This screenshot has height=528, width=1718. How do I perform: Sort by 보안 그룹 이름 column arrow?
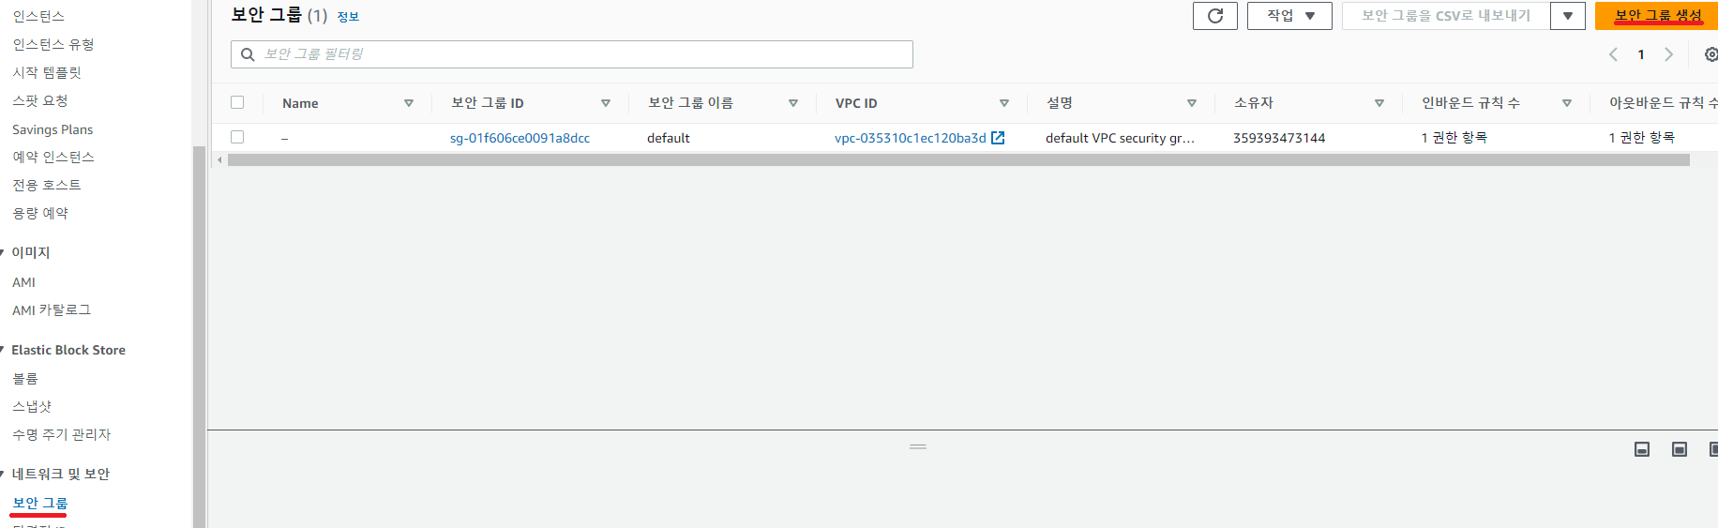pyautogui.click(x=793, y=103)
